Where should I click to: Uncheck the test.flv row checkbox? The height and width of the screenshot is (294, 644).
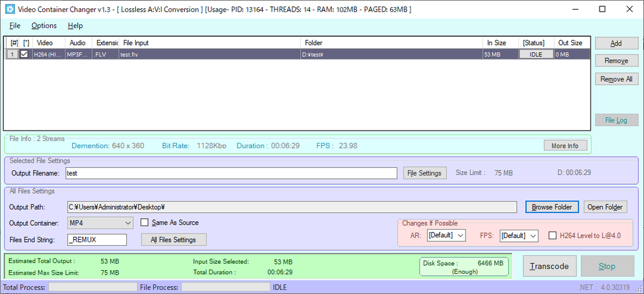click(24, 55)
